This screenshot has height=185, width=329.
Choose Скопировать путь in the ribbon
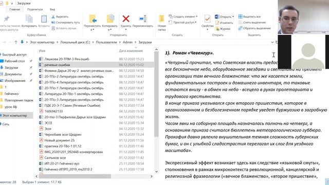[x=66, y=22]
